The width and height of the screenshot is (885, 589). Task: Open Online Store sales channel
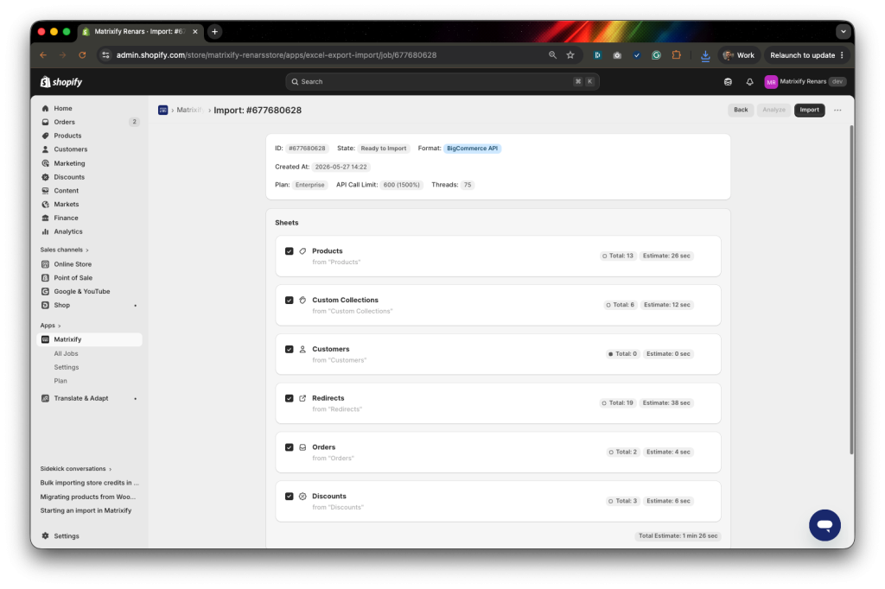tap(90, 264)
